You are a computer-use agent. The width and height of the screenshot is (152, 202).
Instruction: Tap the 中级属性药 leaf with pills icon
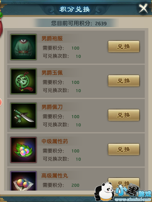tap(23, 150)
